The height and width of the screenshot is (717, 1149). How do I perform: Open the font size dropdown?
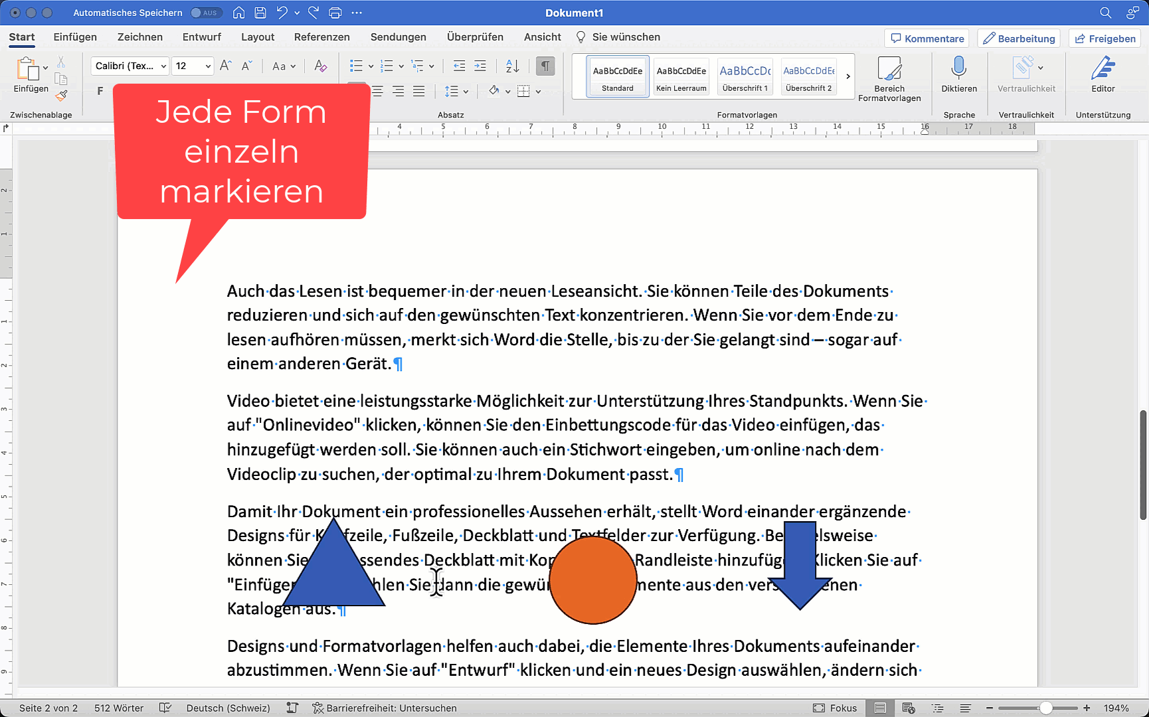click(208, 66)
